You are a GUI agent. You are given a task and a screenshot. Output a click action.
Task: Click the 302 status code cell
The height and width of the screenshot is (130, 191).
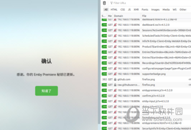pyautogui.click(x=104, y=80)
